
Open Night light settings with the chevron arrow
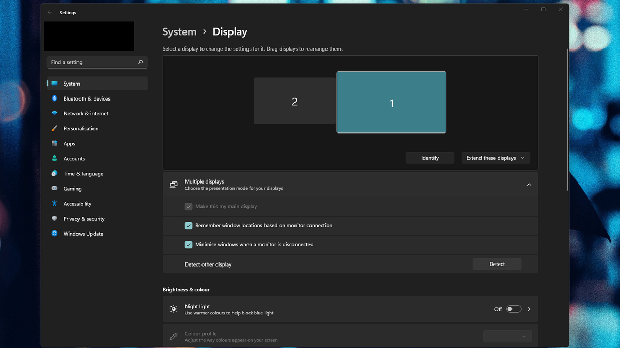tap(529, 309)
